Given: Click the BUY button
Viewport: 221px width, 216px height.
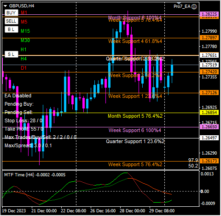Looking at the screenshot, I should coord(12,13).
